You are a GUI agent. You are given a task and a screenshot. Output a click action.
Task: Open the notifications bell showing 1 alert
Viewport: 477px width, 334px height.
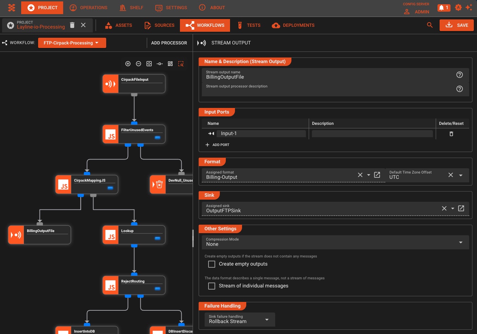point(443,7)
